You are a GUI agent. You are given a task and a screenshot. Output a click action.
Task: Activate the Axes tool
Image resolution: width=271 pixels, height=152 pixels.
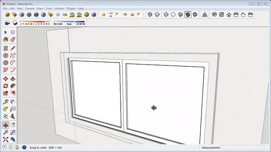(x=6, y=117)
